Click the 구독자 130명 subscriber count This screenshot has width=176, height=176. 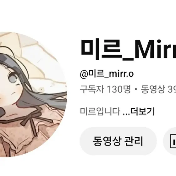[105, 89]
